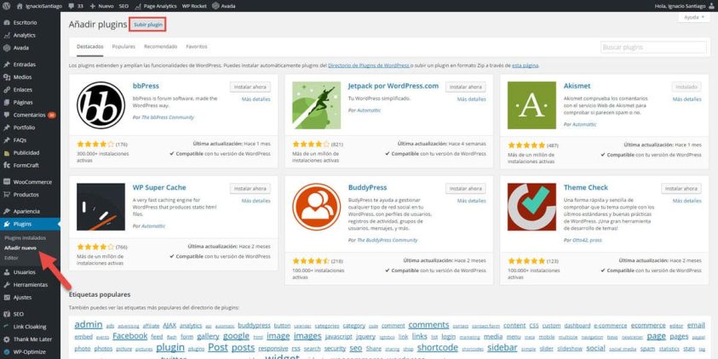Viewport: 718px width, 359px height.
Task: Open the Avada item in admin bar
Action: [x=224, y=6]
